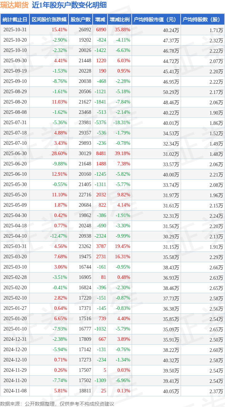Screen dimensions: 225x407
Task: Click the 50.29万 average holding value cell
Action: 171,92
